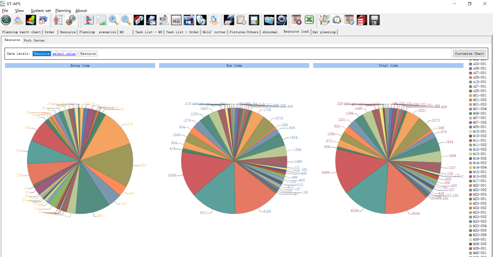Screen dimensions: 493x257
Task: Switch to the Day planning tab
Action: (324, 32)
